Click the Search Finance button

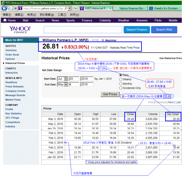[136, 30]
